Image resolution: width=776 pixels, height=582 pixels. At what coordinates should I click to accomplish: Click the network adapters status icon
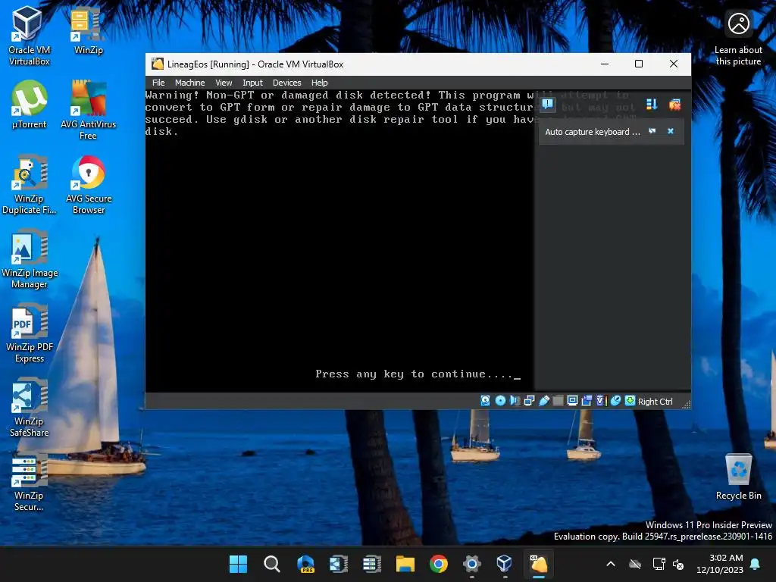pos(529,401)
